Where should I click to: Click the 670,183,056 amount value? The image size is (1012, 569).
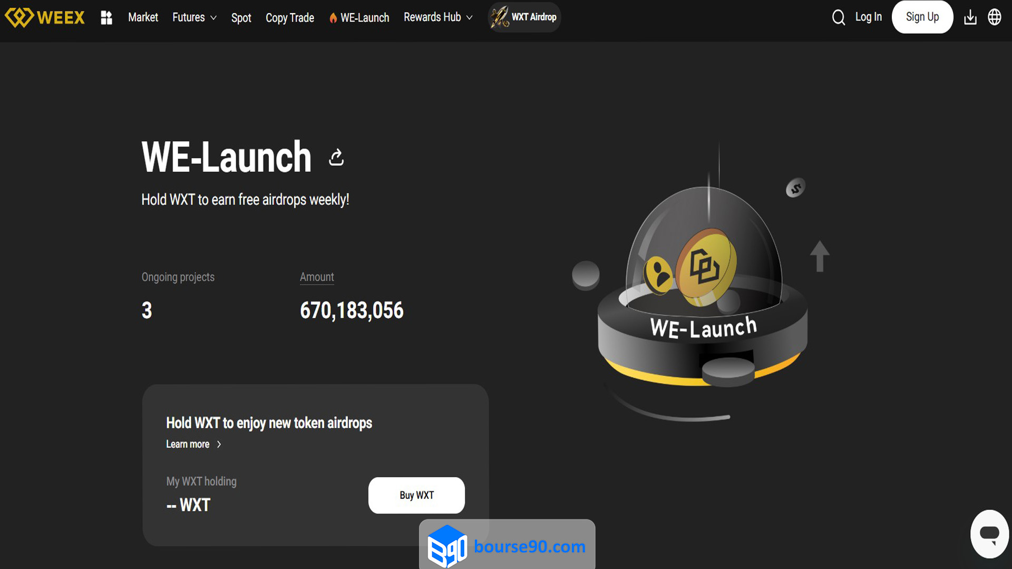(x=352, y=310)
